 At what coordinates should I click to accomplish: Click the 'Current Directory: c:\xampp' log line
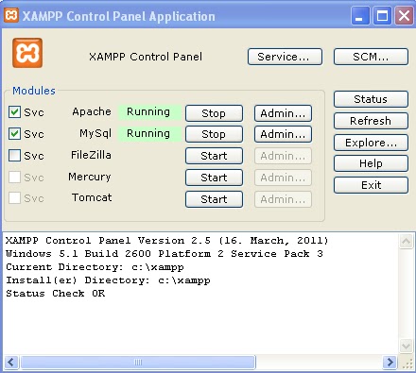[x=95, y=267]
